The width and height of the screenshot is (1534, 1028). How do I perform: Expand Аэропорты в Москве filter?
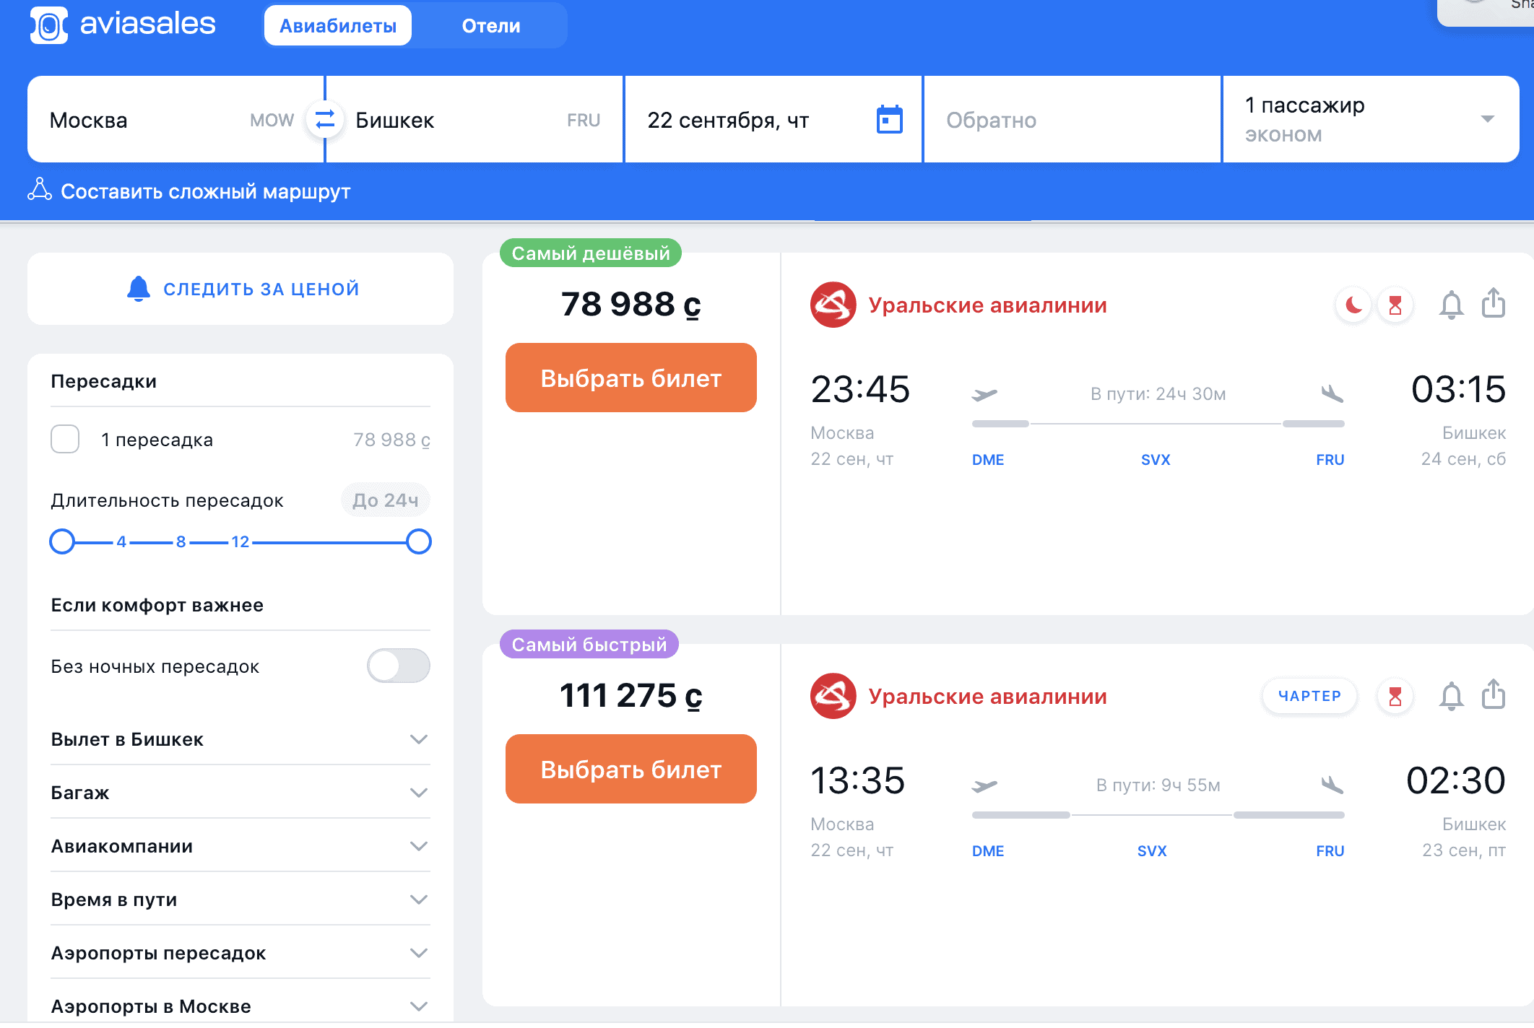pos(240,1006)
